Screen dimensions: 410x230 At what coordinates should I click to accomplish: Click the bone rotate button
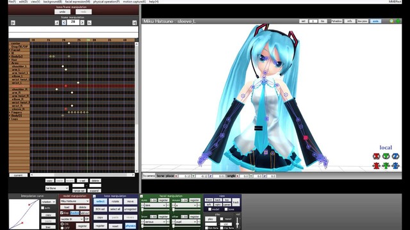115,201
